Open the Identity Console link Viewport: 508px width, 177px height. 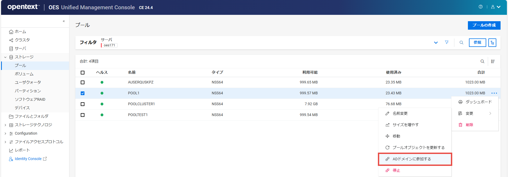point(28,159)
